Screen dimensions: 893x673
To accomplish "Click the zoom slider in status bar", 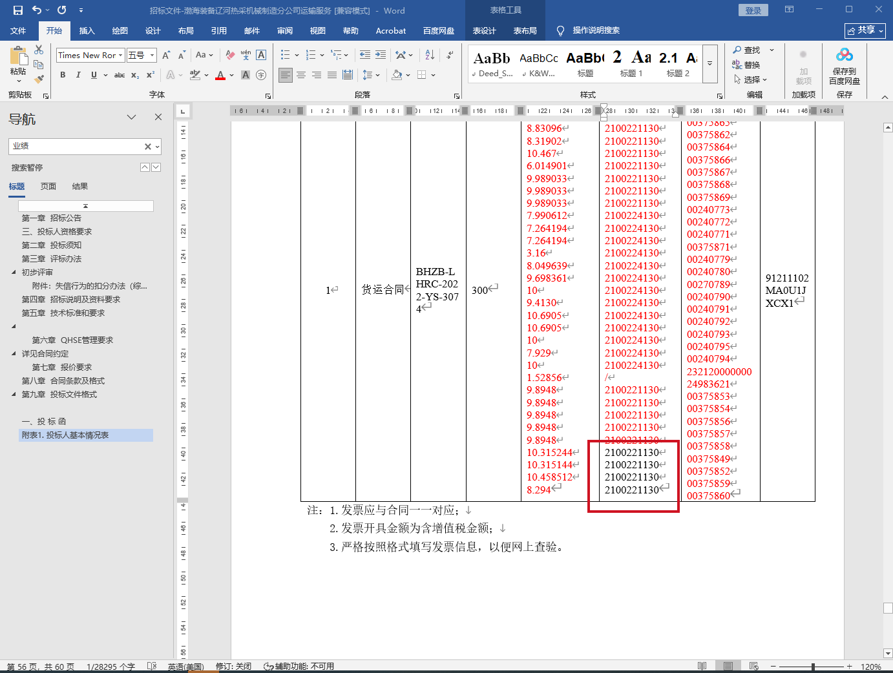I will [x=813, y=667].
